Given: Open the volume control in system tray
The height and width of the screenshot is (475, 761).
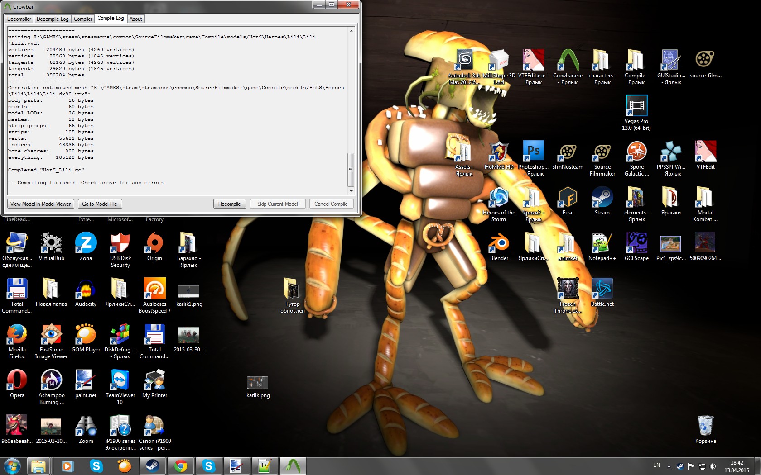Looking at the screenshot, I should coord(713,466).
